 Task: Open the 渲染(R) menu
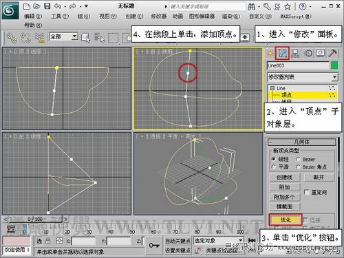tap(230, 17)
